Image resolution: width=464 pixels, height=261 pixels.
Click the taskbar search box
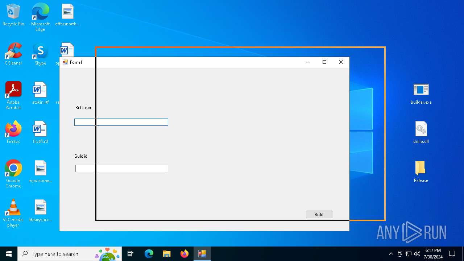(70, 254)
